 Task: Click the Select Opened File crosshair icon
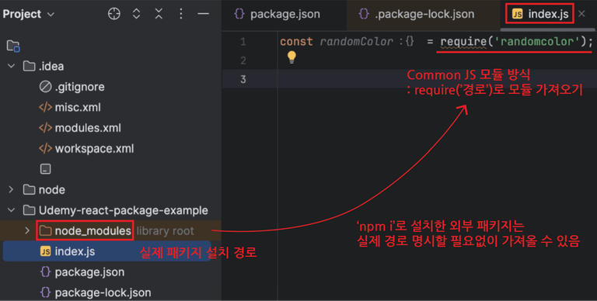tap(113, 14)
